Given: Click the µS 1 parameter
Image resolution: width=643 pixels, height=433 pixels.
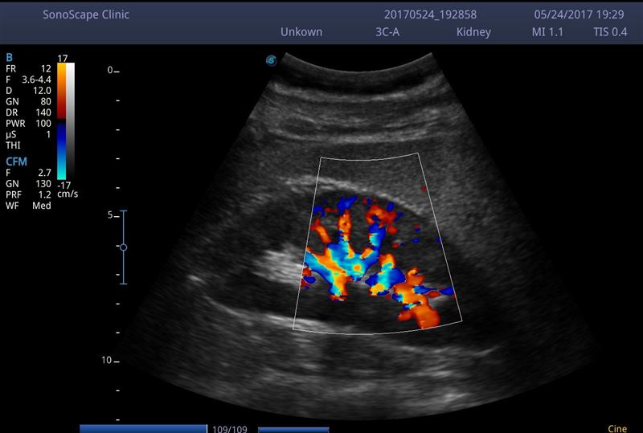Looking at the screenshot, I should point(28,134).
